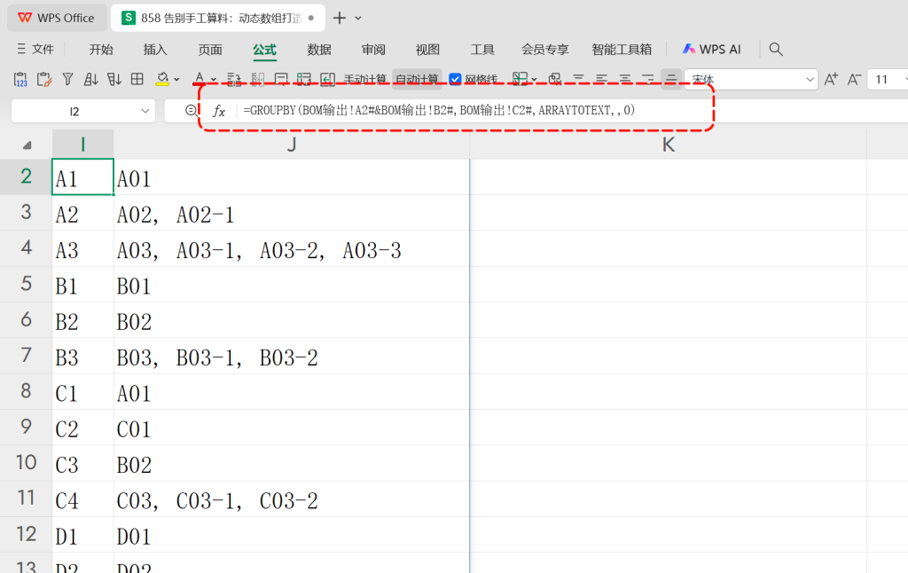Screen dimensions: 908x573
Task: Click the font color A icon
Action: point(200,78)
